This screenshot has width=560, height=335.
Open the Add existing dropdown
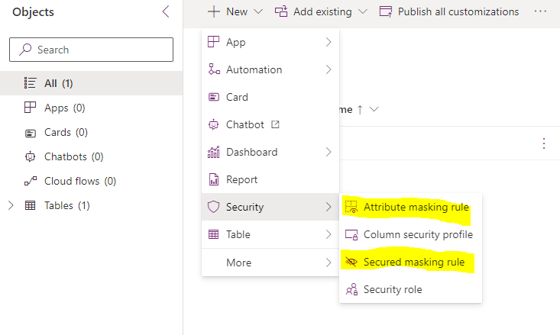pyautogui.click(x=321, y=11)
